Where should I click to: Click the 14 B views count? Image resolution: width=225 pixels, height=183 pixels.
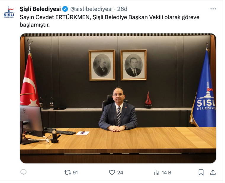point(167,173)
